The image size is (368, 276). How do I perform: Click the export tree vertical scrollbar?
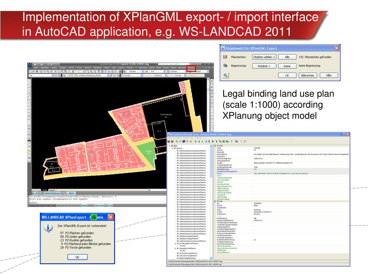211,202
